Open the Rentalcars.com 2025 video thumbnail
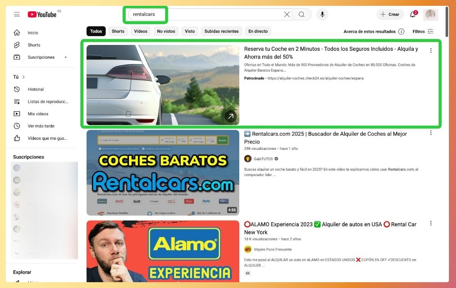This screenshot has width=456, height=288. click(x=162, y=173)
